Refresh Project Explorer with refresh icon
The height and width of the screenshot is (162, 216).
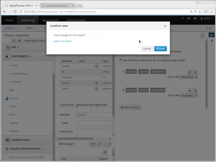[x=13, y=40]
